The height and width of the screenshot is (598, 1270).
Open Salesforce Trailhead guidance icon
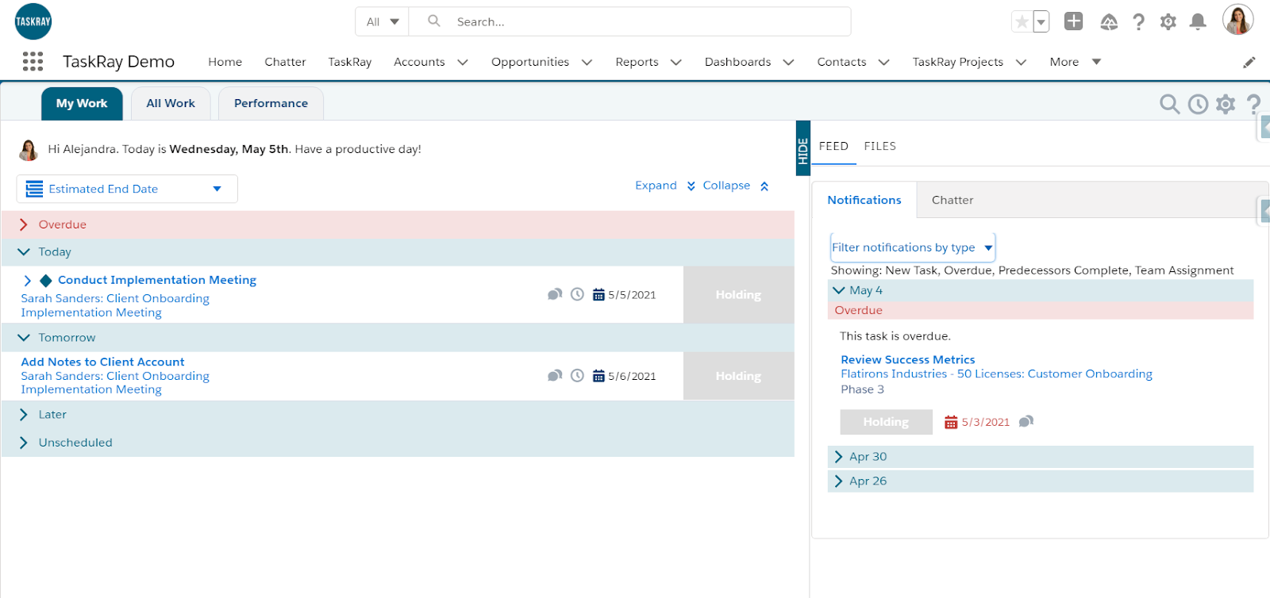(1109, 22)
